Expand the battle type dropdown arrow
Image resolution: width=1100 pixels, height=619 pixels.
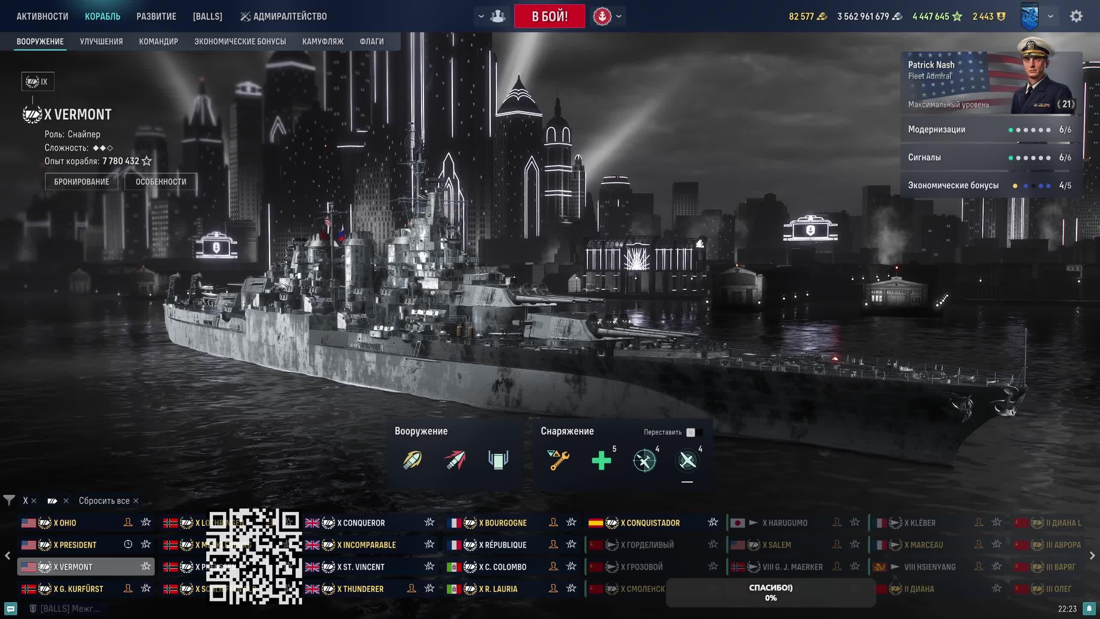click(x=619, y=16)
